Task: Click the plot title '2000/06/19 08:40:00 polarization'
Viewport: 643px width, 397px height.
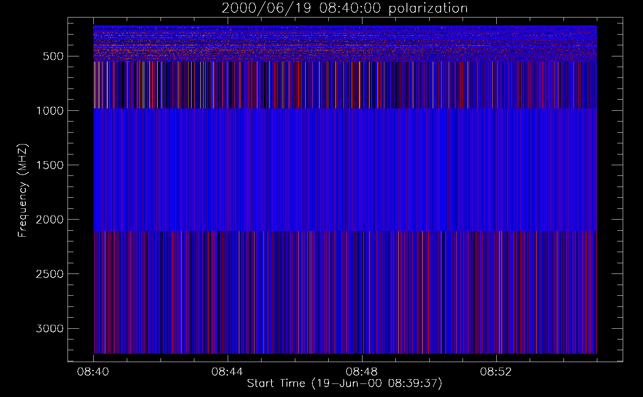Action: (x=345, y=8)
